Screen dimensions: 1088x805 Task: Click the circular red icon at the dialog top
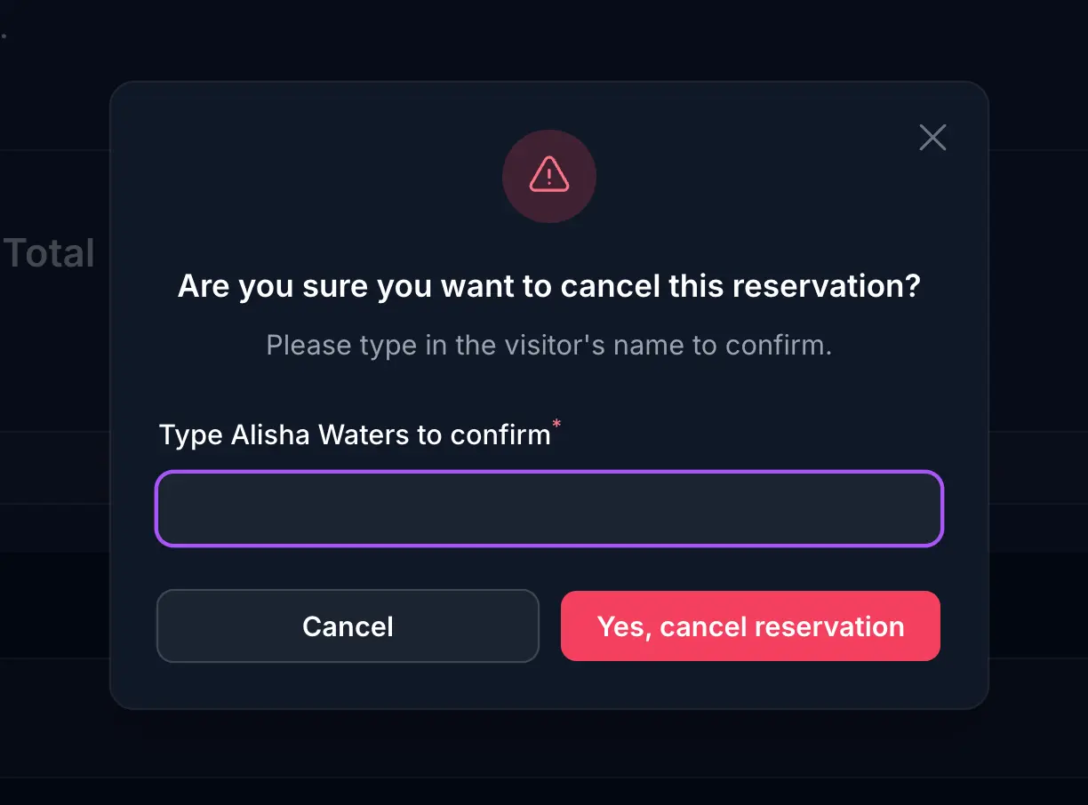(x=549, y=176)
